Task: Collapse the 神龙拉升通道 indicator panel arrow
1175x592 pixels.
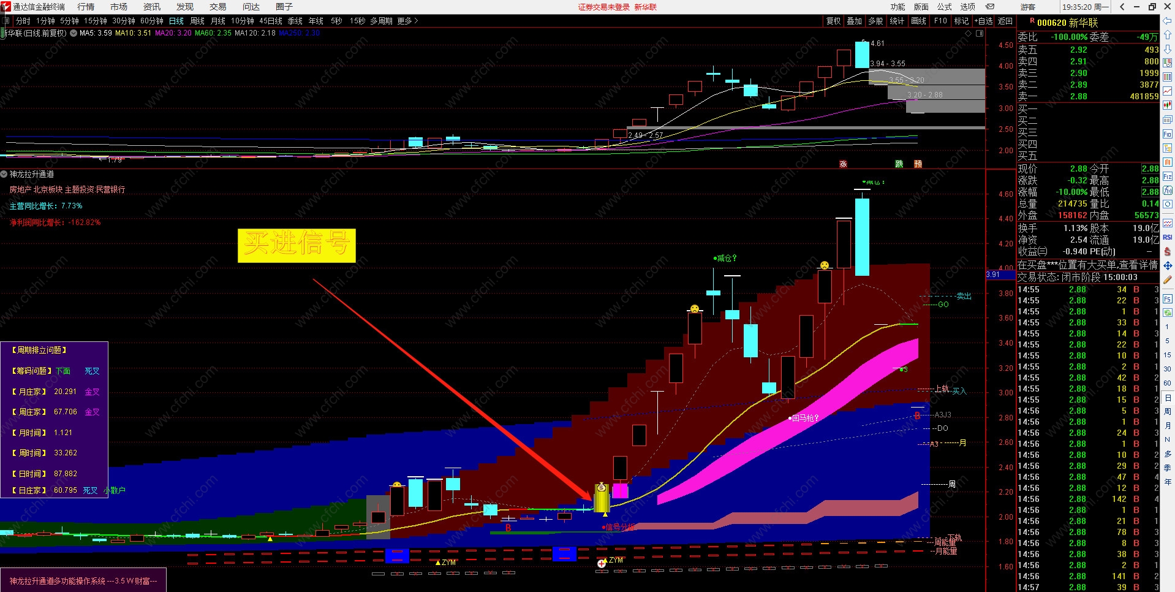Action: click(x=4, y=175)
